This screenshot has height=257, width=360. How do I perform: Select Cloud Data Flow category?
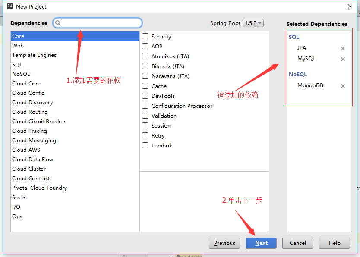(x=75, y=160)
